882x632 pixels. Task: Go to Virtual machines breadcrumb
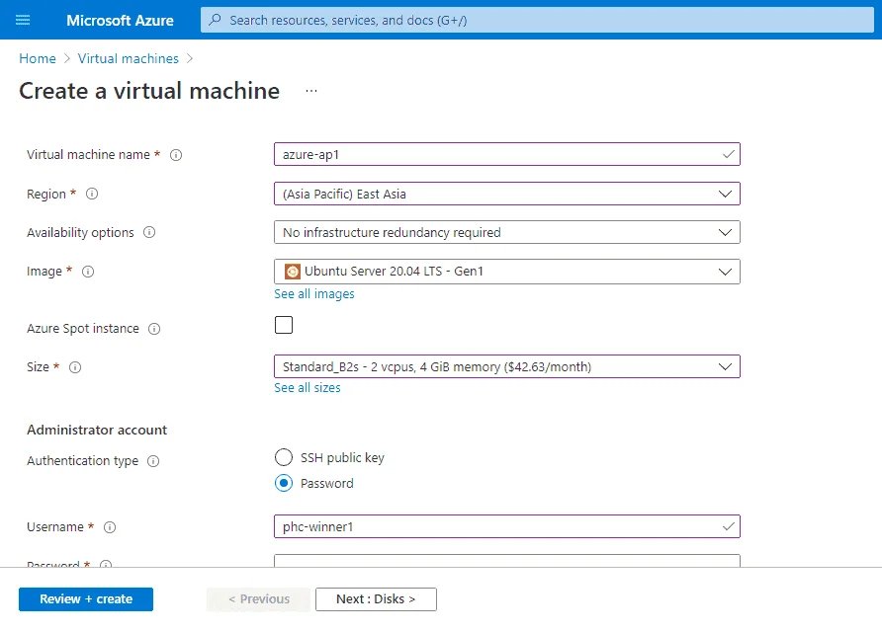coord(129,58)
